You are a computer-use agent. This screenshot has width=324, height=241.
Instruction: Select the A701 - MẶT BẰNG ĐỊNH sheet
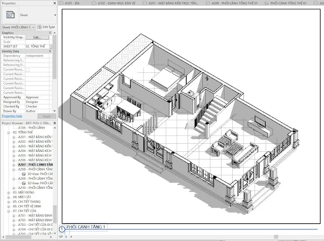pyautogui.click(x=35, y=215)
